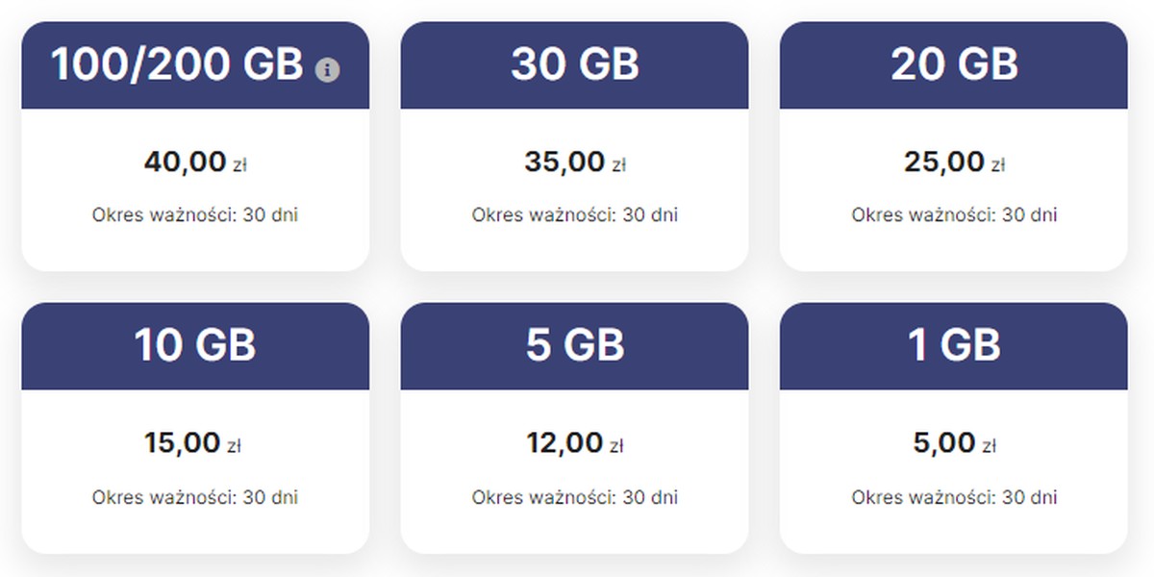Select the 100/200 GB package header

(x=177, y=64)
